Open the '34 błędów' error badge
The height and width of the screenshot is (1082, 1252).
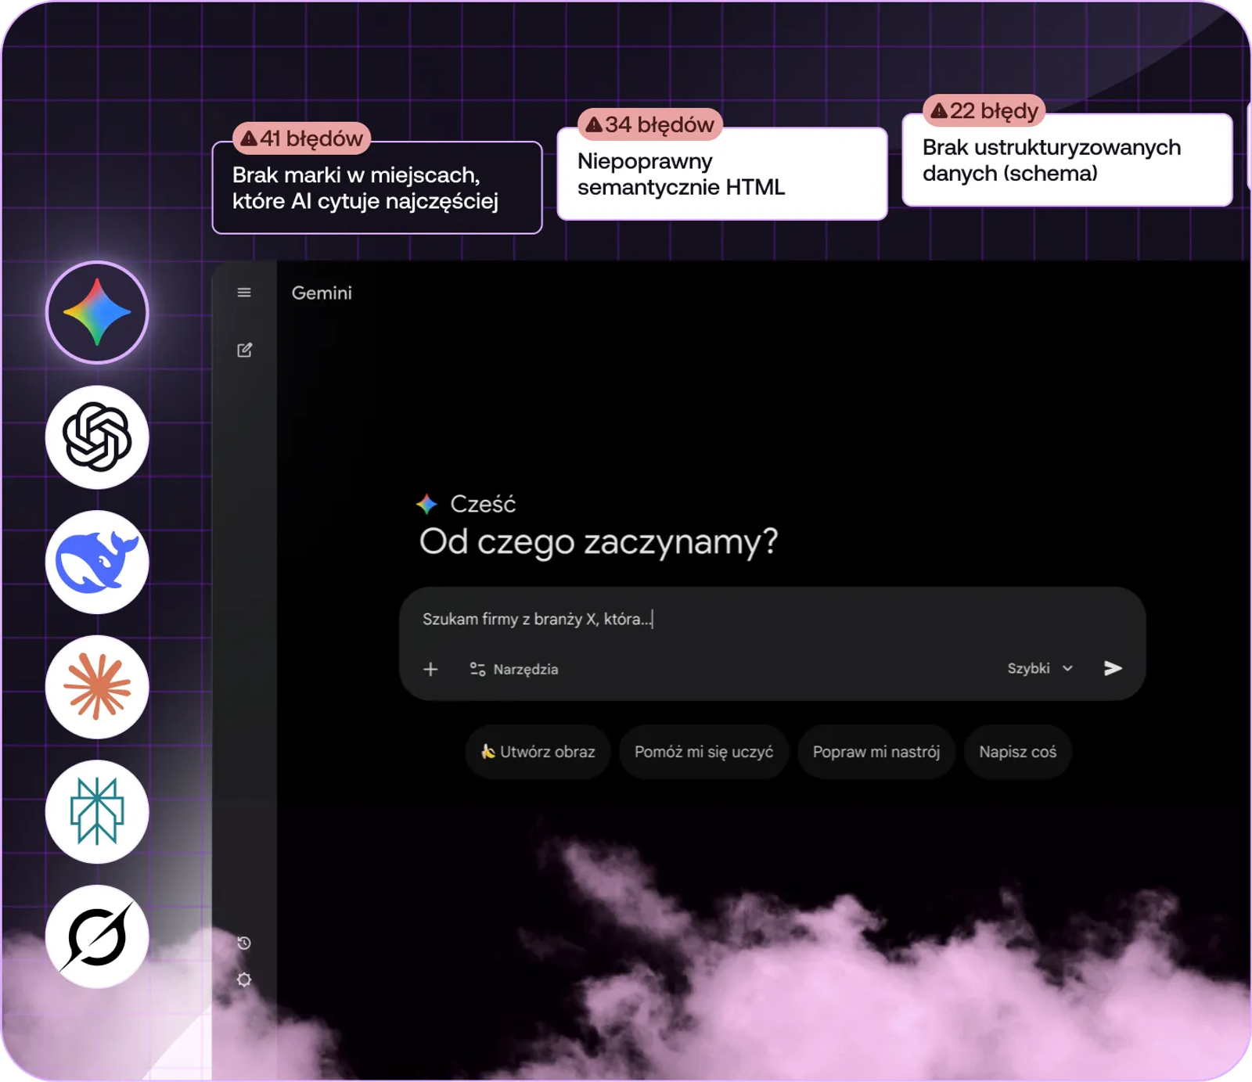tap(649, 124)
